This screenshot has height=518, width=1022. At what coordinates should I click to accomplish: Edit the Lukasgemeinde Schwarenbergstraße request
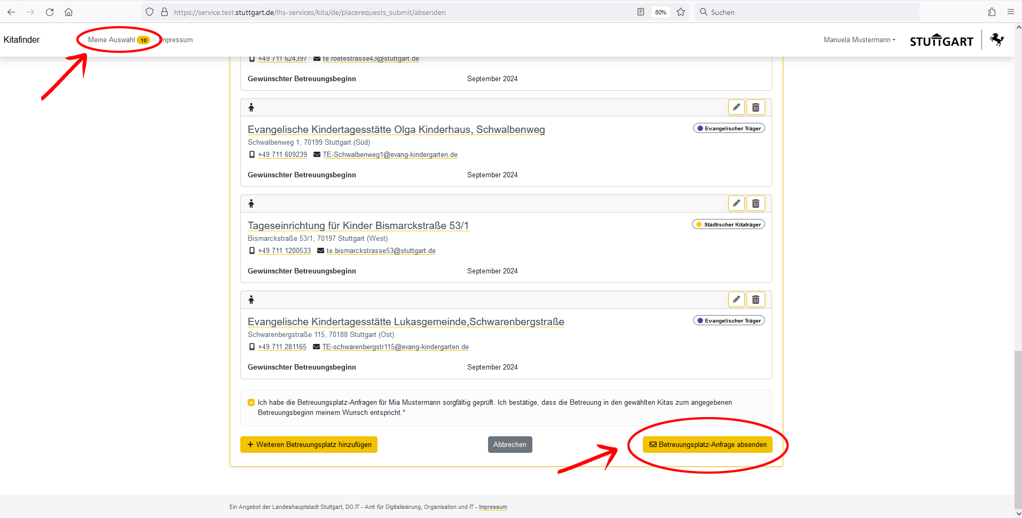click(x=736, y=300)
